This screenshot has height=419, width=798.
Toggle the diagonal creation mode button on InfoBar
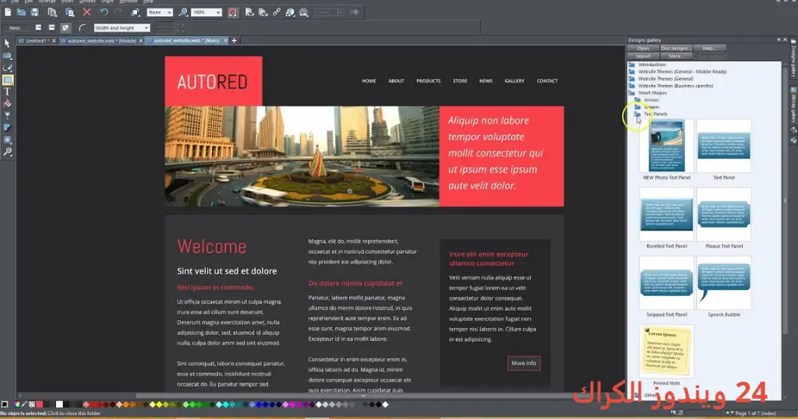point(65,28)
